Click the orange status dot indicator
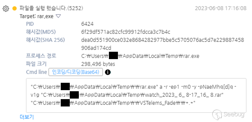The height and width of the screenshot is (122, 252). click(15, 8)
